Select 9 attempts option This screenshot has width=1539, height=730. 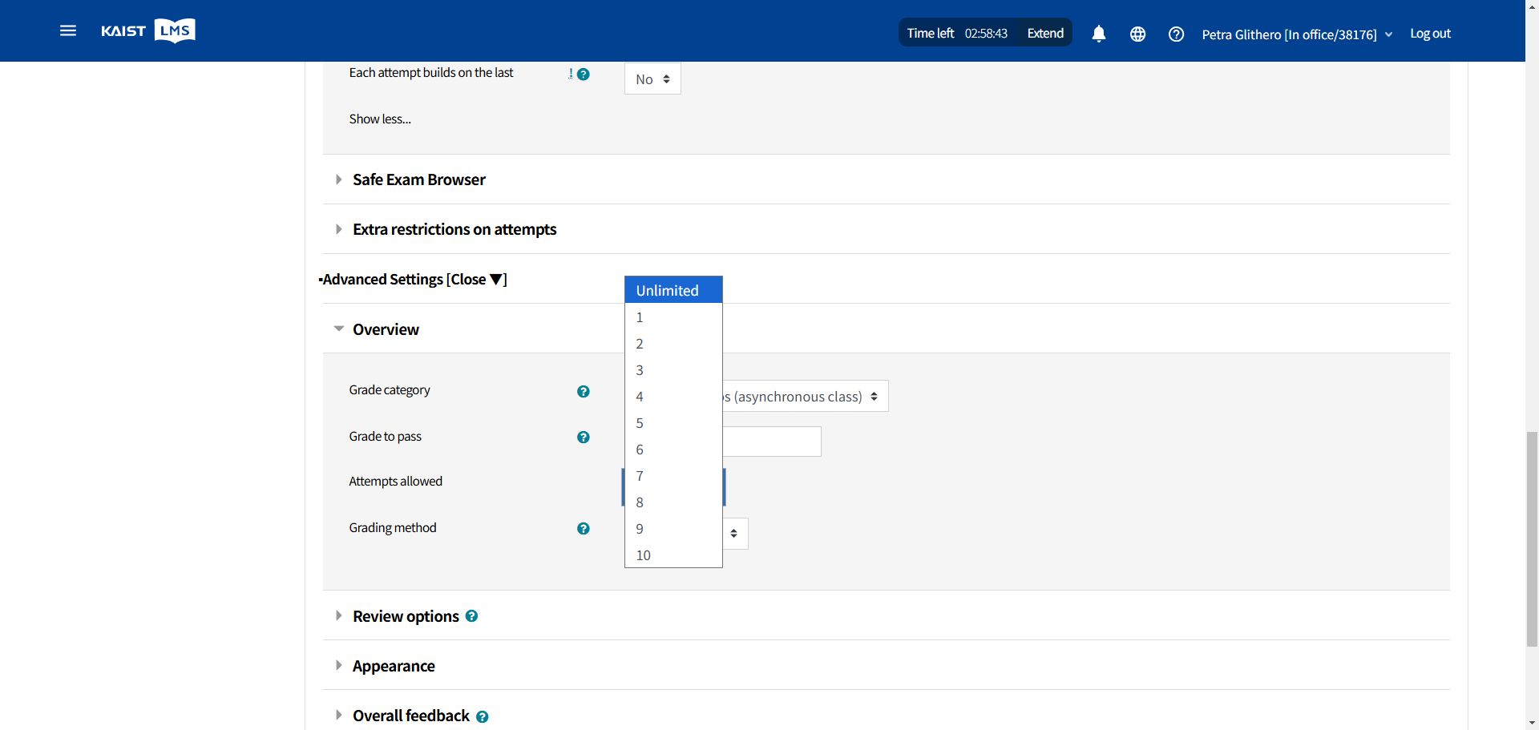pos(673,529)
